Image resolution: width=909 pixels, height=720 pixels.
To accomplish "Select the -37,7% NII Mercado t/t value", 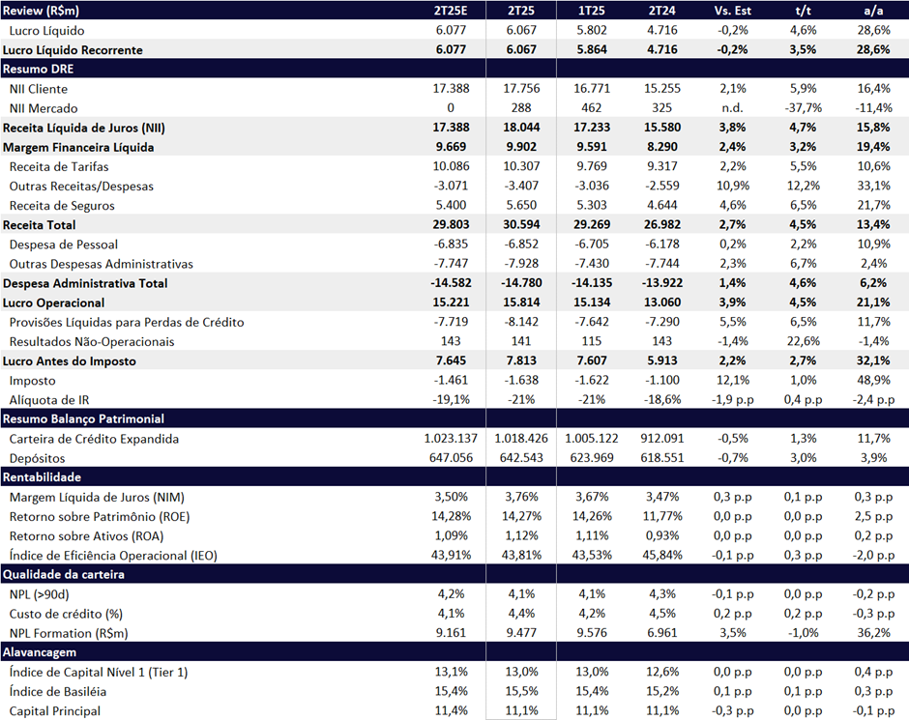I will pos(803,107).
